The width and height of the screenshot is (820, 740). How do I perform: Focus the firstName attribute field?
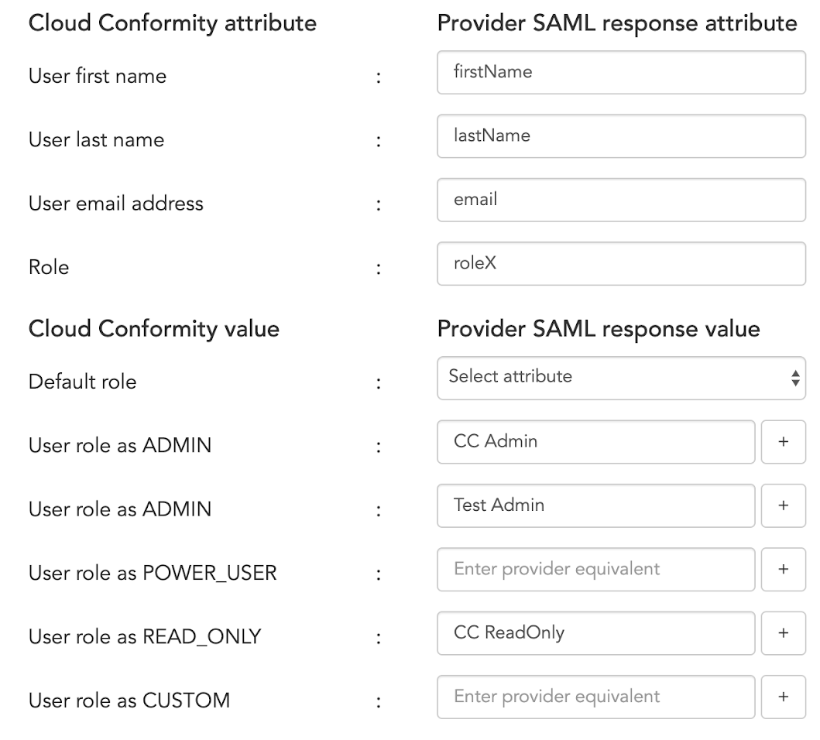pyautogui.click(x=621, y=73)
